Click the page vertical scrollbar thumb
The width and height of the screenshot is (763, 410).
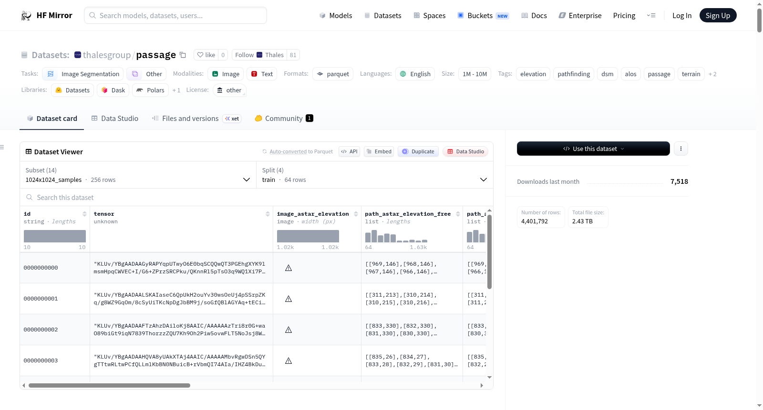(x=759, y=20)
